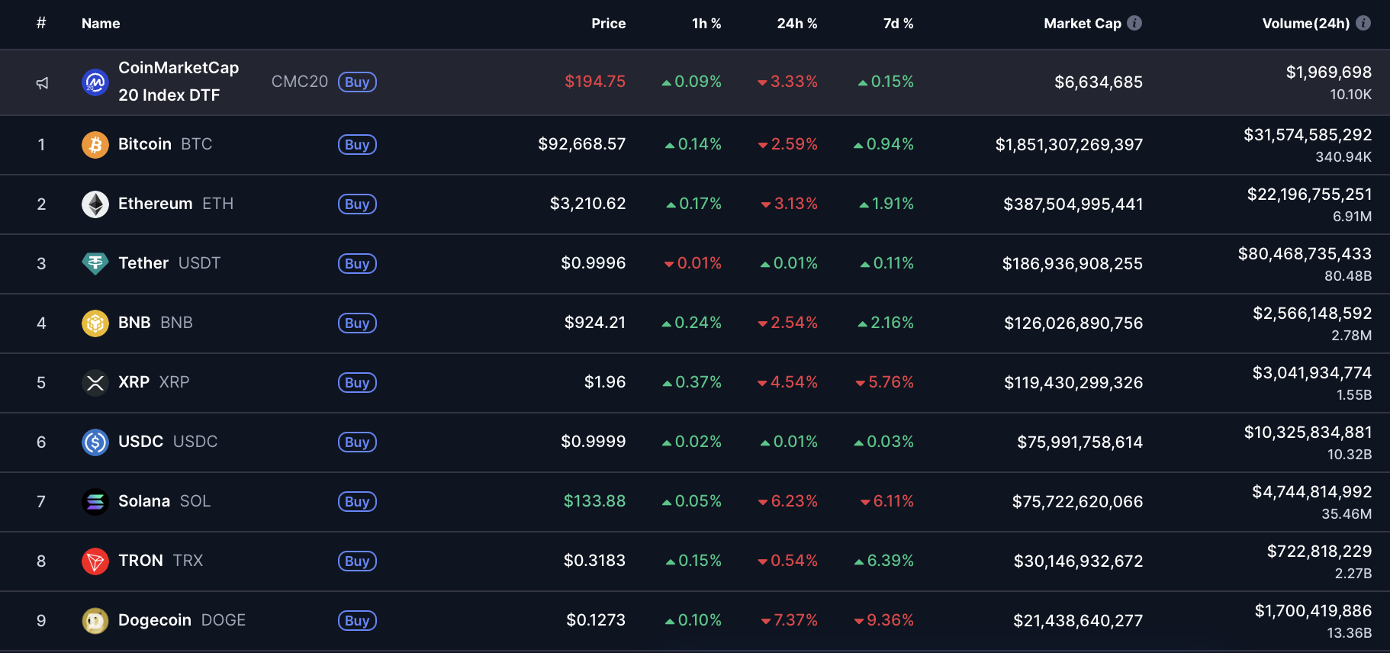Click the Tether logo icon

pyautogui.click(x=95, y=264)
